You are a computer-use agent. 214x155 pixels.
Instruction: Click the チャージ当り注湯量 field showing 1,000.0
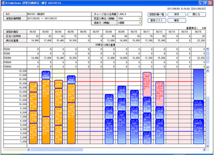129,14
